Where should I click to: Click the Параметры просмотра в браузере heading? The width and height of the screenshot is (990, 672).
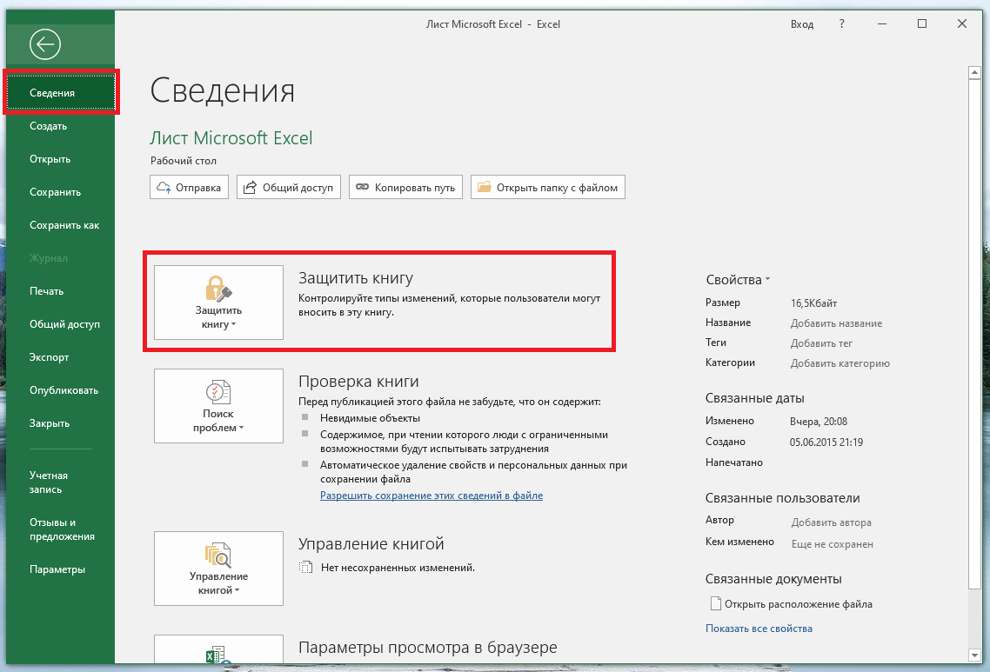tap(427, 648)
